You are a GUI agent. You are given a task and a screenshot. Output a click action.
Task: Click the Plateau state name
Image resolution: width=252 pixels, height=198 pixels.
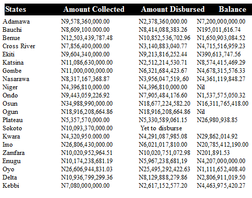(12, 120)
